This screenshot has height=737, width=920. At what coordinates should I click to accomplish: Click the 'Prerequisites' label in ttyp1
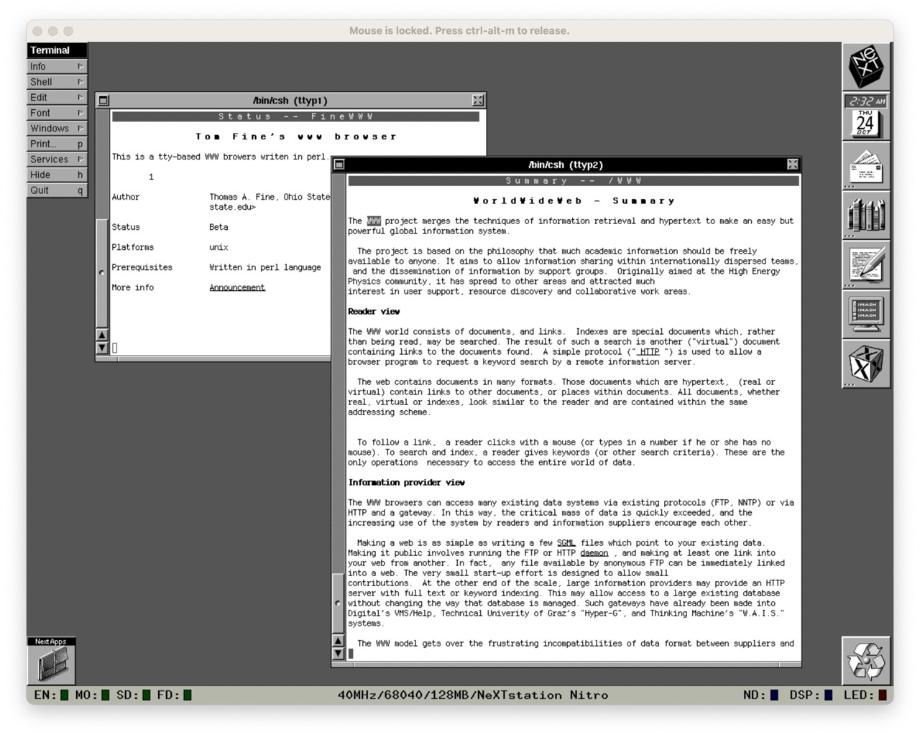(142, 267)
